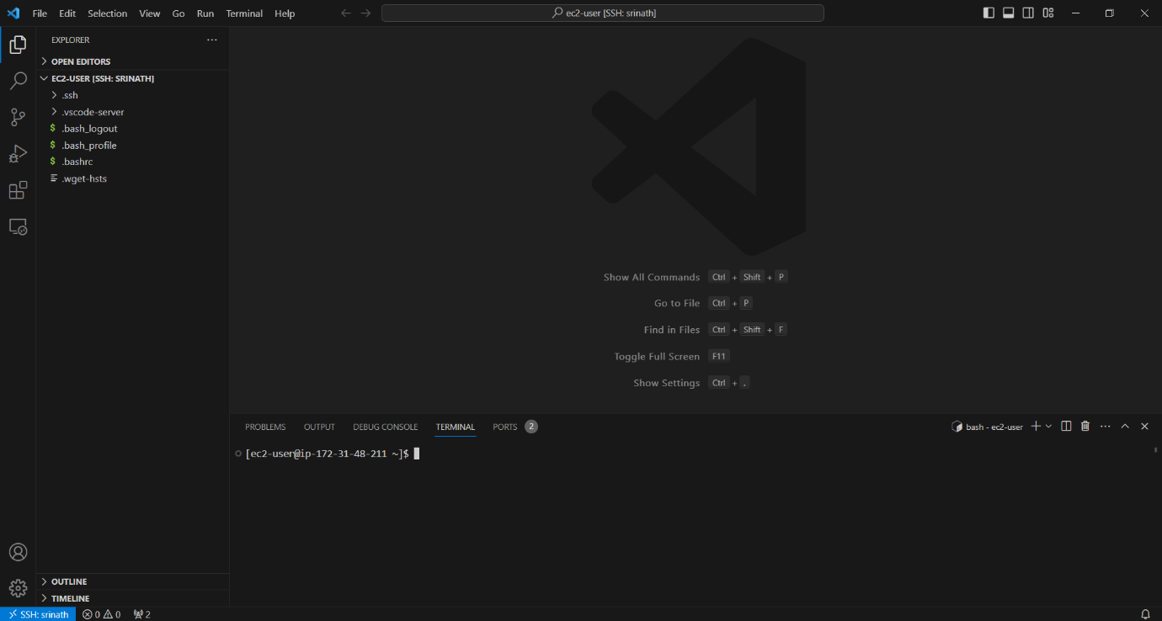Open terminal panel more actions menu
The image size is (1162, 621).
click(x=1106, y=427)
